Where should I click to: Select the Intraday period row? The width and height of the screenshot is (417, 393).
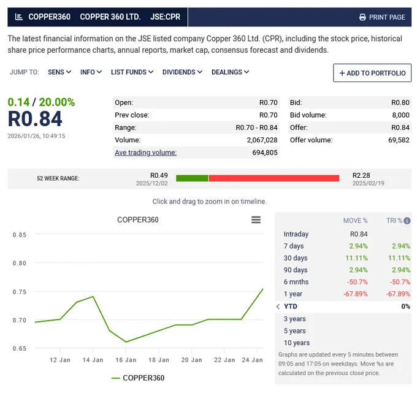343,234
